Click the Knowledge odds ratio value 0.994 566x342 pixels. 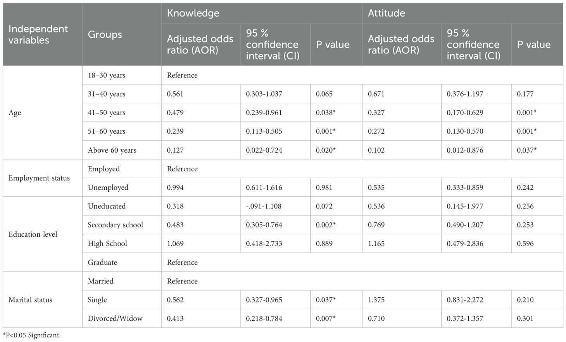coord(175,187)
